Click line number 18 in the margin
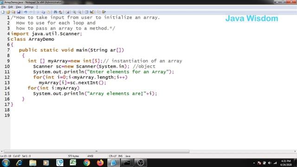The height and width of the screenshot is (167, 297). (x=7, y=110)
